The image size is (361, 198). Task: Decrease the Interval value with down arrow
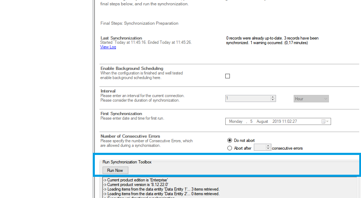273,100
